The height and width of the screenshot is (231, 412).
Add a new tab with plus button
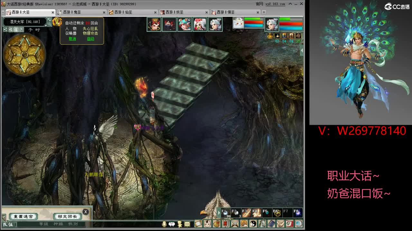[x=264, y=12]
